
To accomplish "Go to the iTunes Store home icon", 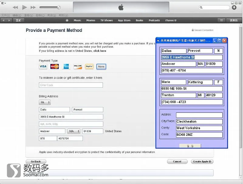I will [x=67, y=20].
